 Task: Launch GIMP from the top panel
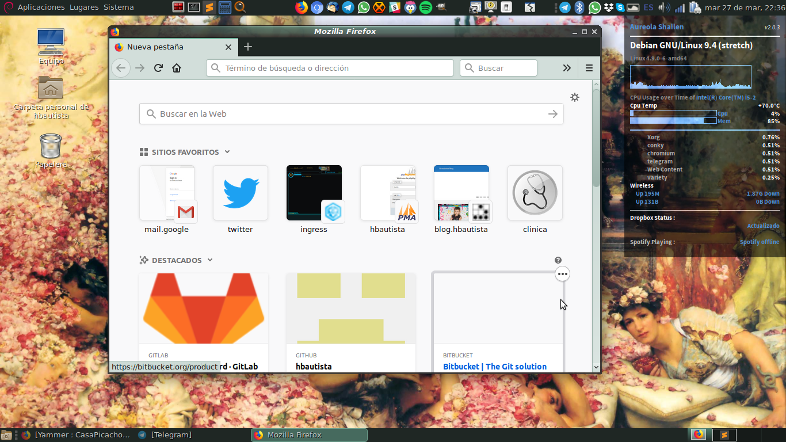tap(441, 7)
